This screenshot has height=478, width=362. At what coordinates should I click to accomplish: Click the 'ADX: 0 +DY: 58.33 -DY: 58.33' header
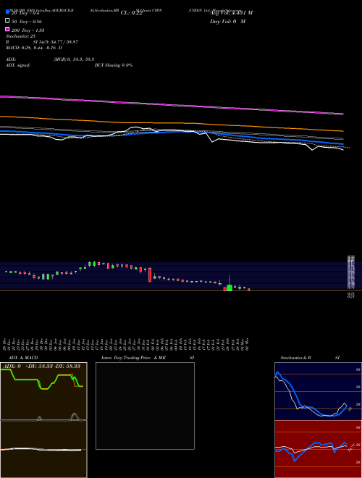pos(43,366)
